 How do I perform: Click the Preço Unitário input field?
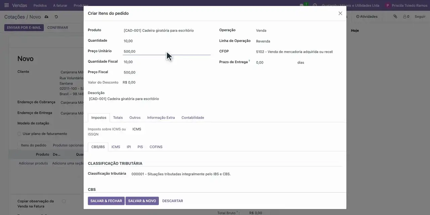pyautogui.click(x=167, y=51)
